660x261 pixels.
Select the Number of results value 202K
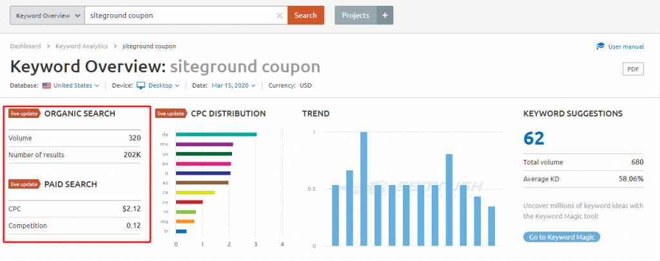[132, 155]
